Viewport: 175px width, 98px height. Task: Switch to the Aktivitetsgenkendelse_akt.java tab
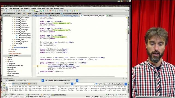pos(93,16)
